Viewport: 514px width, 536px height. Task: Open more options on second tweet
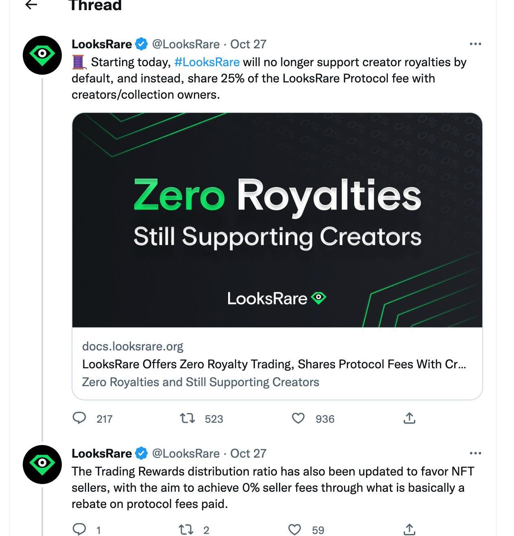click(x=475, y=453)
